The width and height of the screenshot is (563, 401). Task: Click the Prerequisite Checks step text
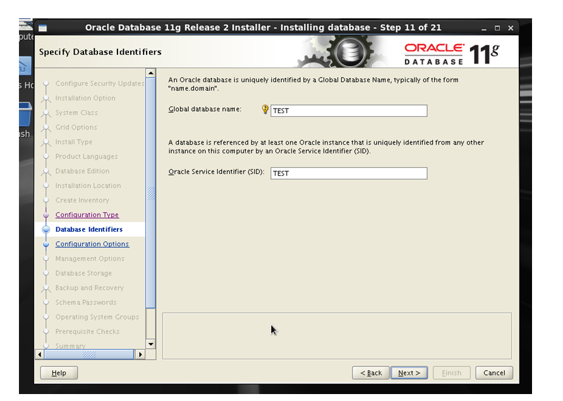tap(87, 332)
